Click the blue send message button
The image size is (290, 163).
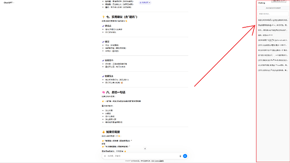185,156
